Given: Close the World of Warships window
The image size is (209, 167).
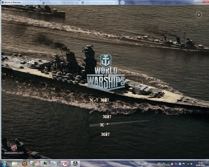Looking at the screenshot, I should pyautogui.click(x=205, y=2).
